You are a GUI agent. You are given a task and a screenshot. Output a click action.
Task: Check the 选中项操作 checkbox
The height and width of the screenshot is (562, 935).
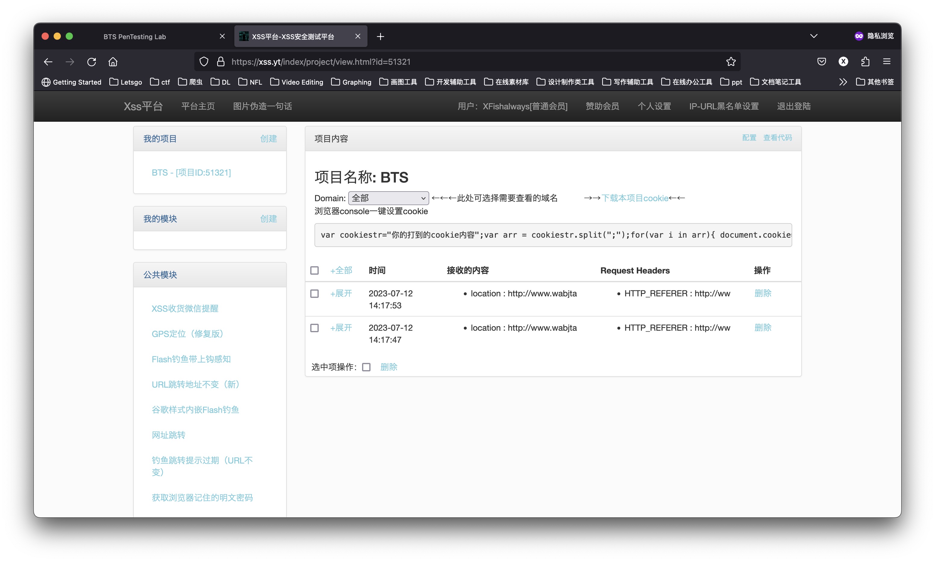pyautogui.click(x=366, y=367)
